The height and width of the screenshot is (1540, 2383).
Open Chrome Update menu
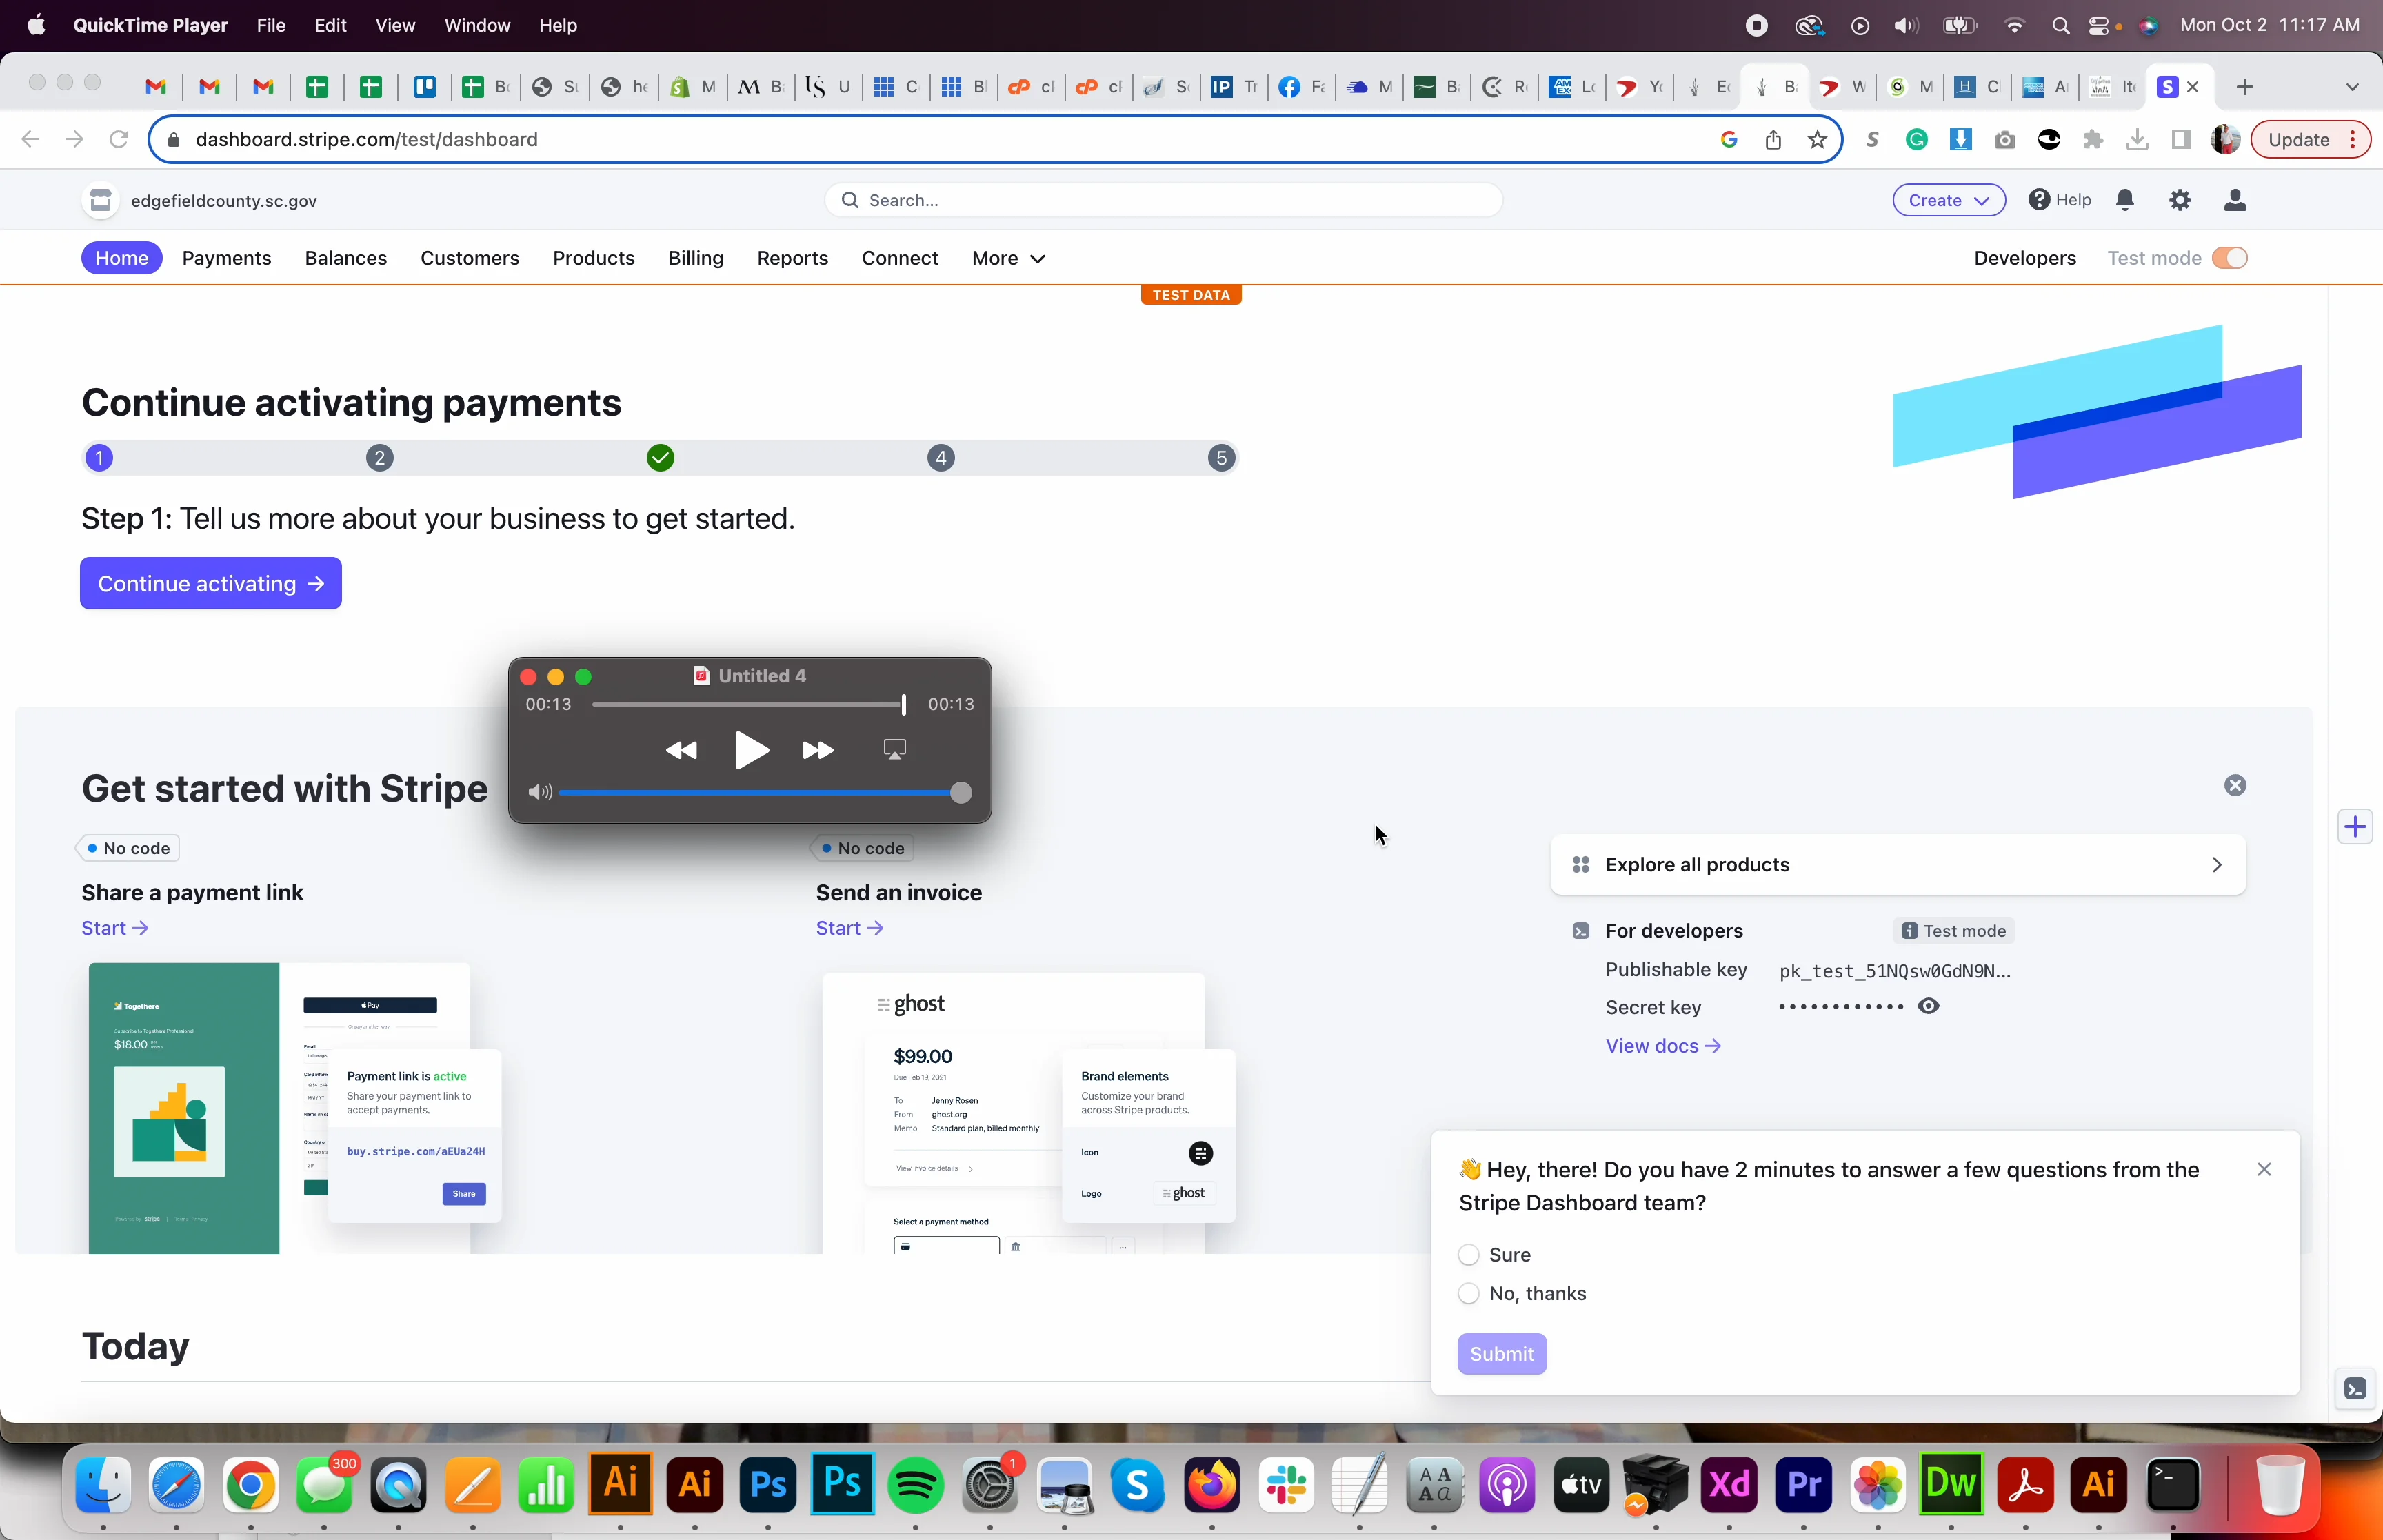(2310, 140)
